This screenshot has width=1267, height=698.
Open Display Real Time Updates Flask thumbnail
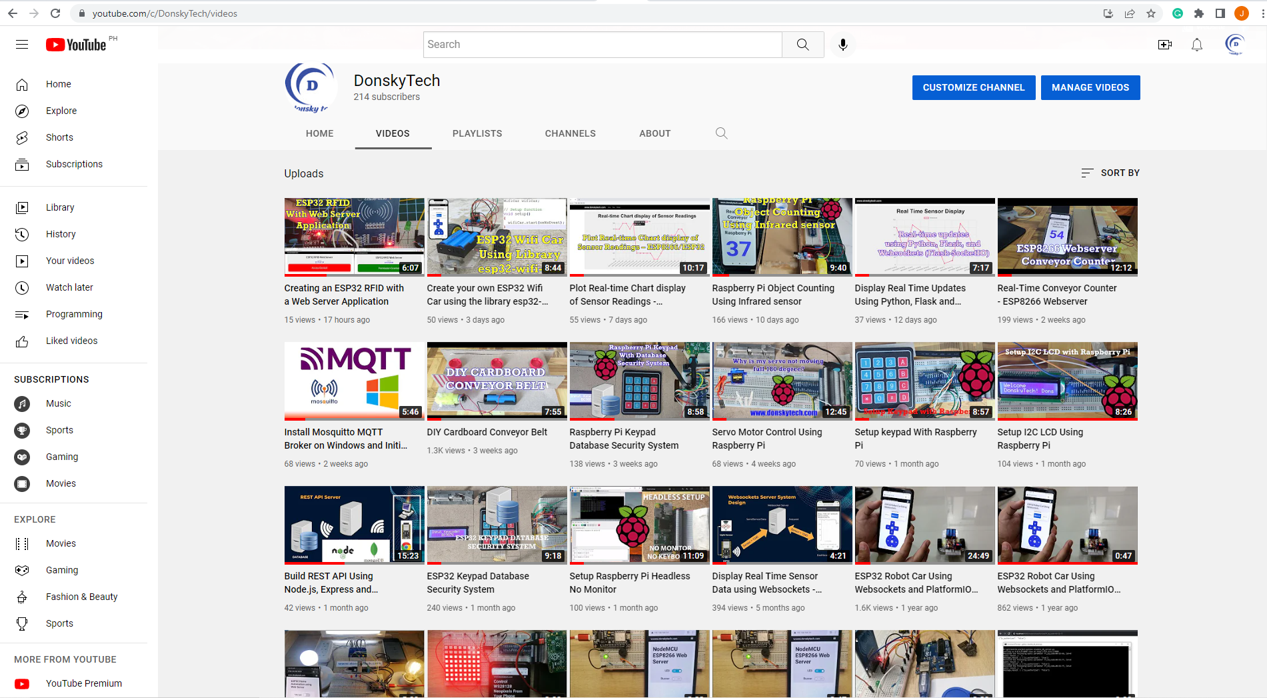pos(925,237)
